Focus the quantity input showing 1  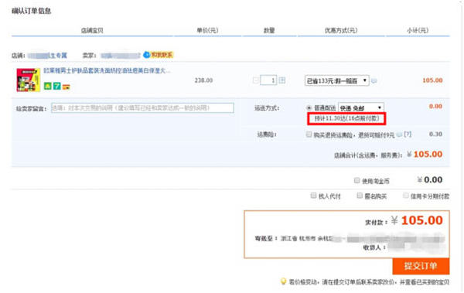point(268,80)
